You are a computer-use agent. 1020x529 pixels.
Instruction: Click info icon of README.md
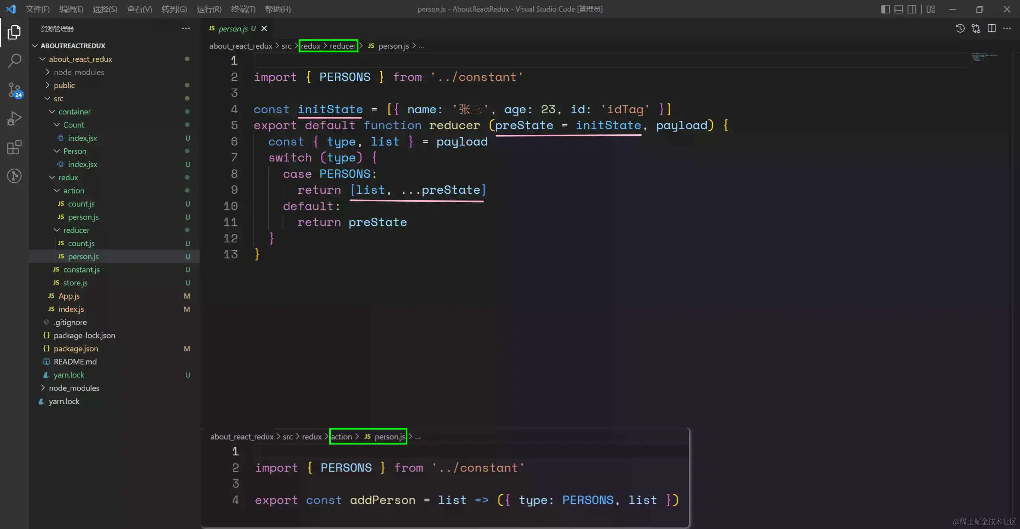pyautogui.click(x=46, y=362)
